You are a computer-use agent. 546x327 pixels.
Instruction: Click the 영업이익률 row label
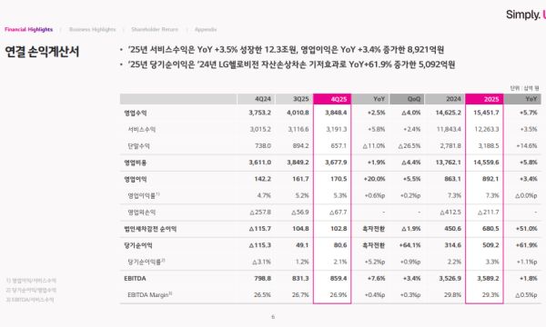144,195
